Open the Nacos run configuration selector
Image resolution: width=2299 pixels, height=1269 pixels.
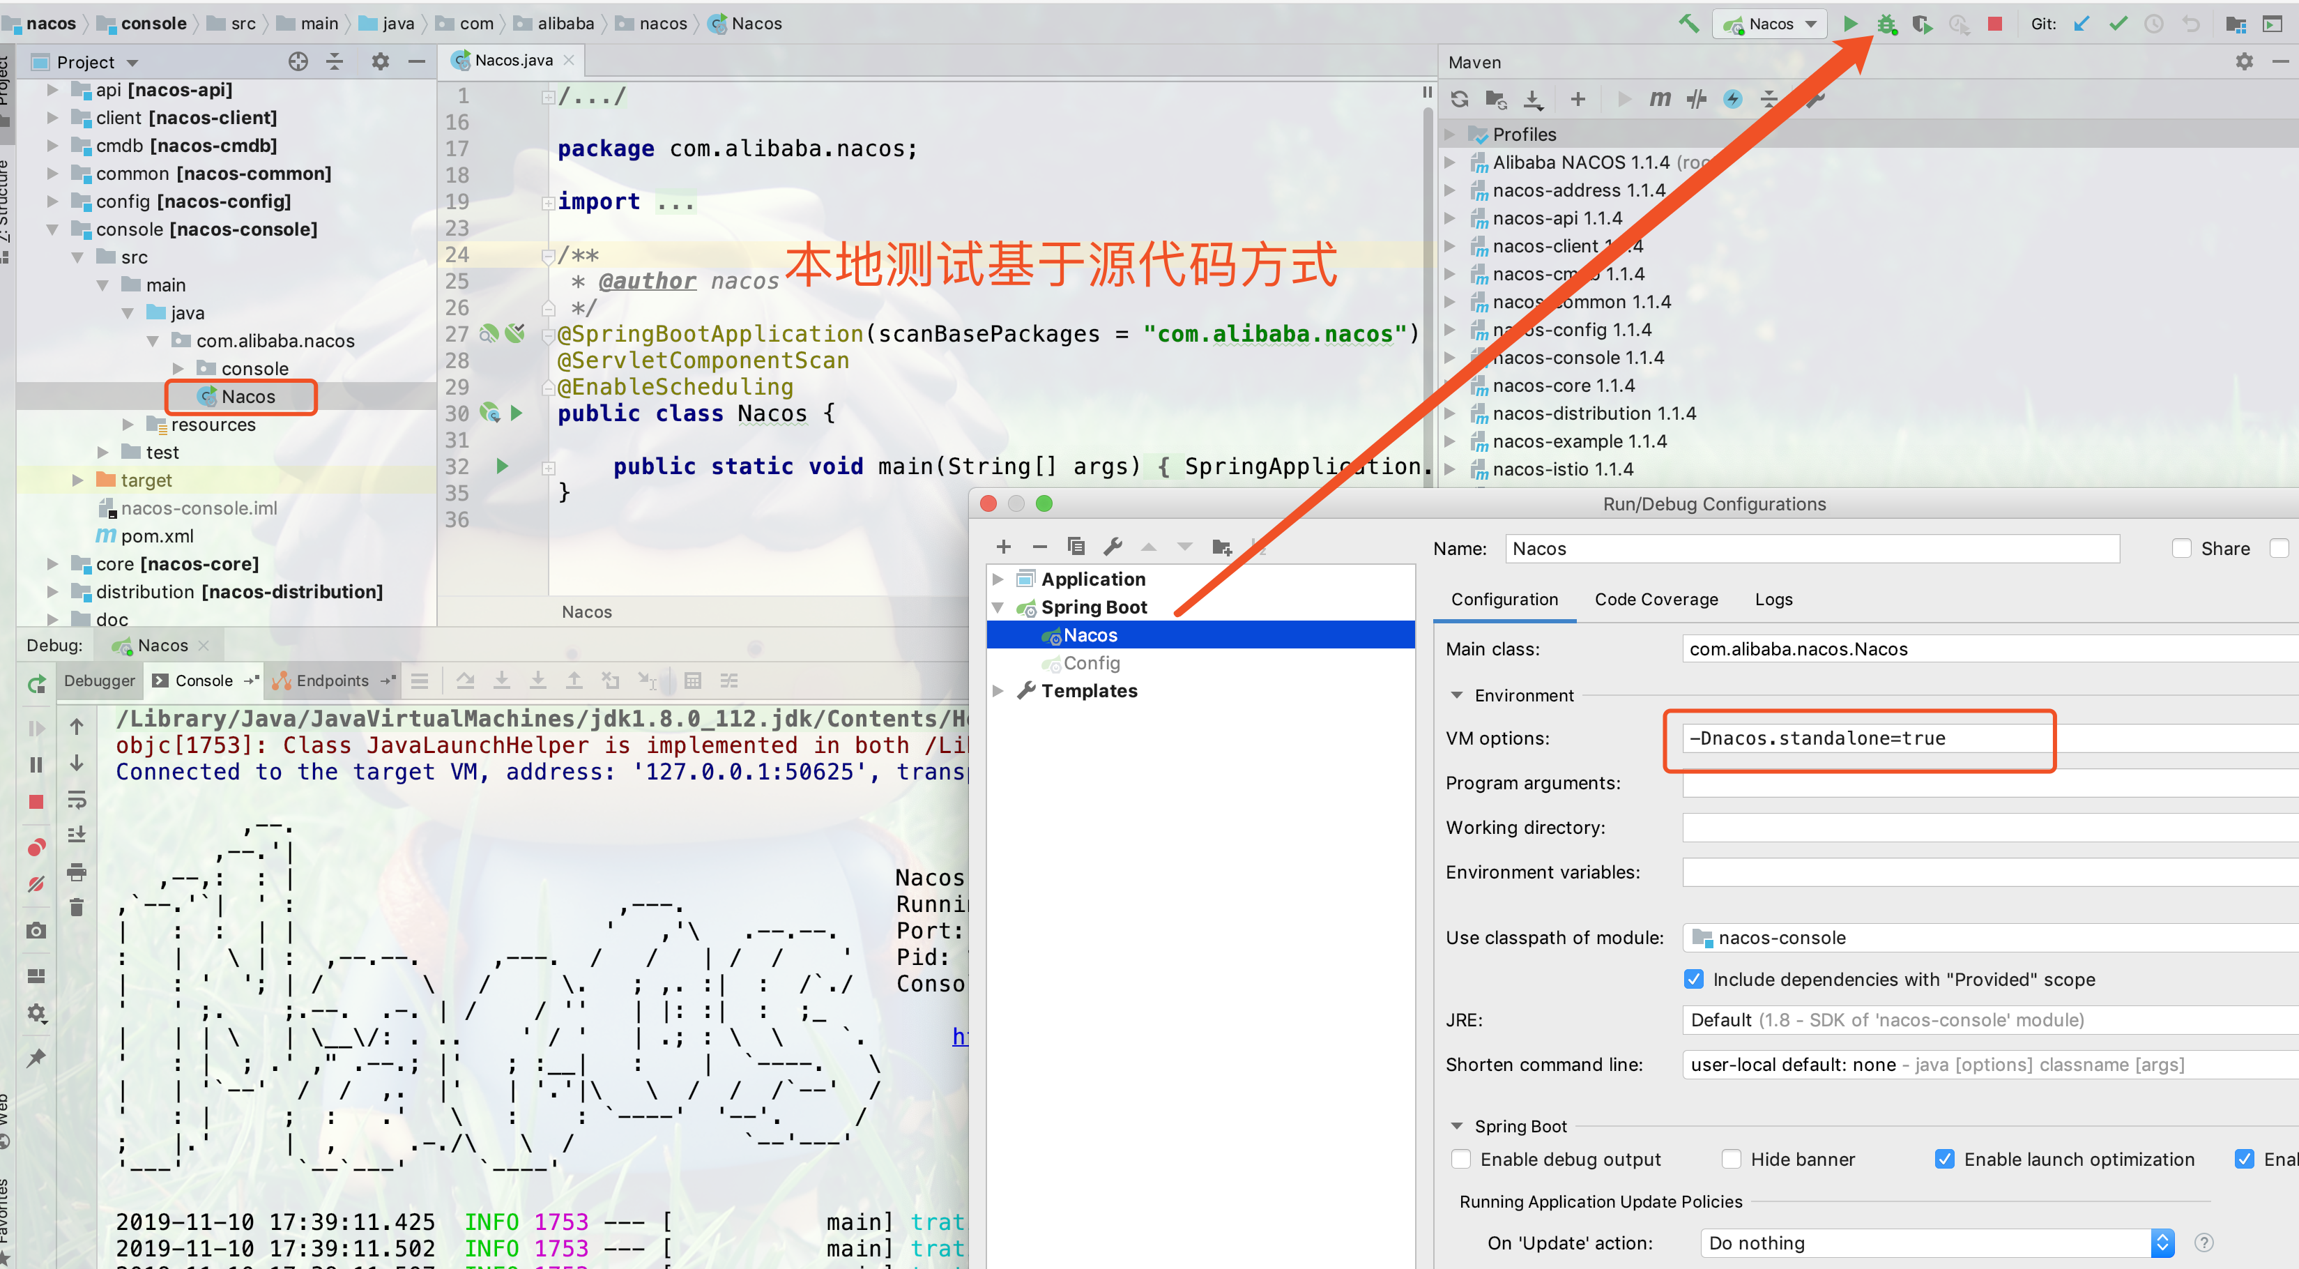tap(1770, 24)
